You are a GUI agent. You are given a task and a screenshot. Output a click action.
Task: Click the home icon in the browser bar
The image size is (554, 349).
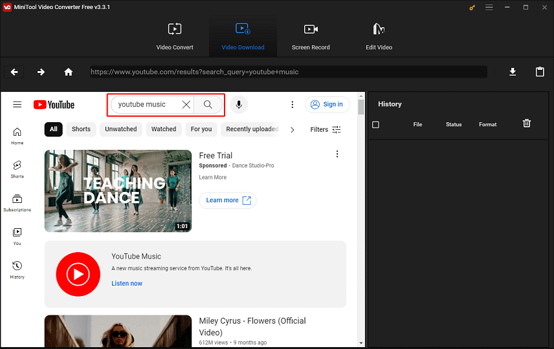coord(68,72)
